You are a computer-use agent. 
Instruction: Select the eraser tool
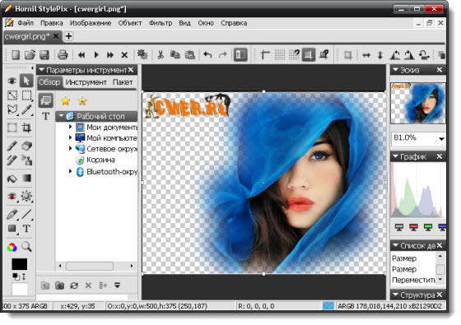26,146
